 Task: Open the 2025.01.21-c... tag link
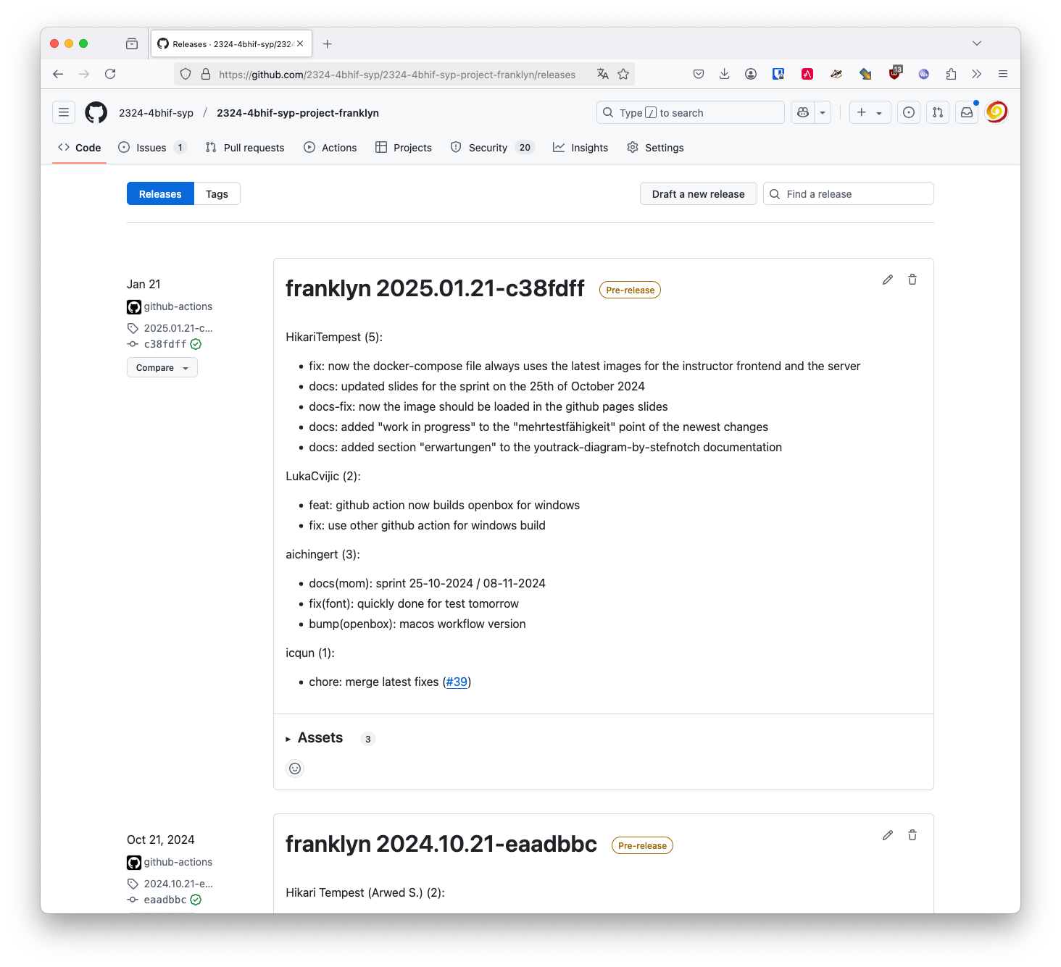click(178, 328)
